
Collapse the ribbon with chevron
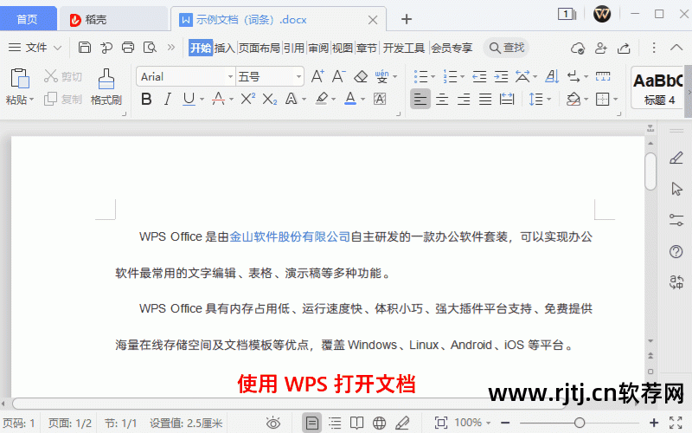(676, 48)
